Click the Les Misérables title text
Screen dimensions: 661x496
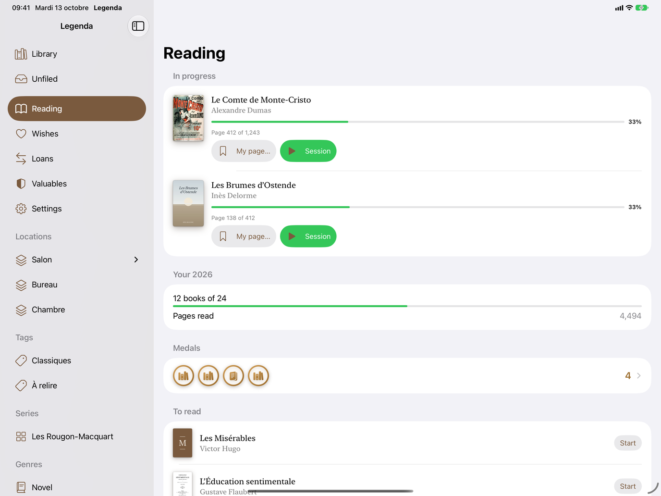pos(228,438)
